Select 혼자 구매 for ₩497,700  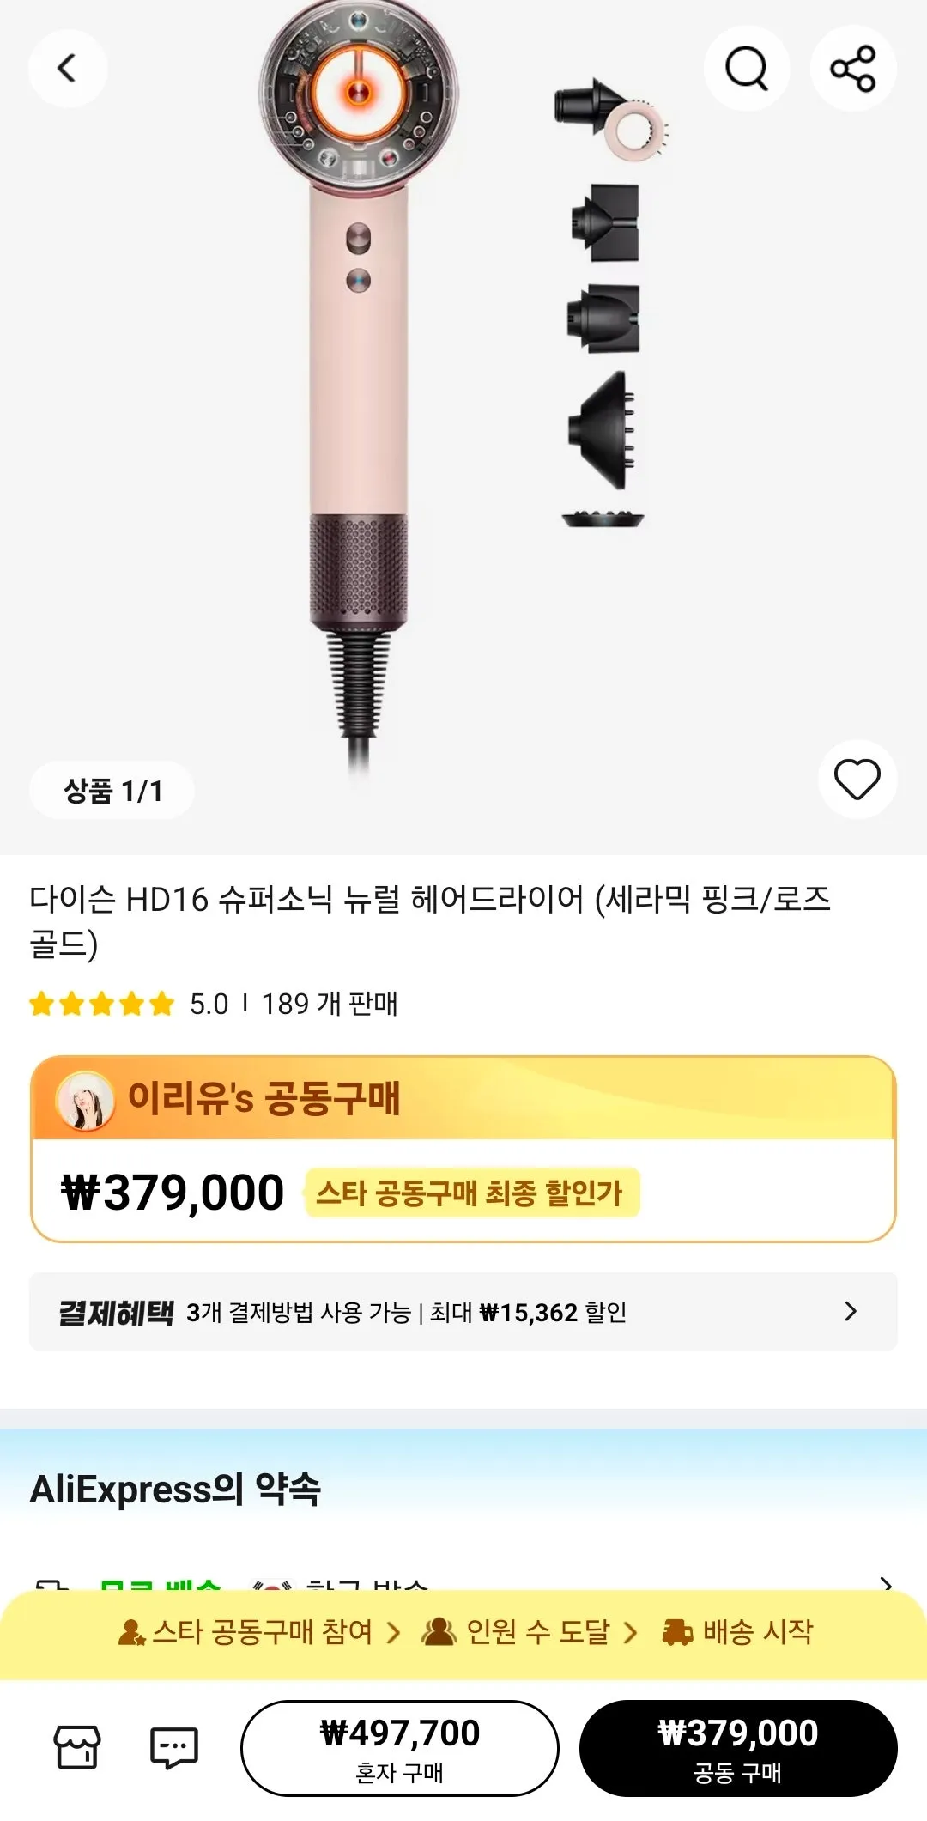coord(399,1747)
